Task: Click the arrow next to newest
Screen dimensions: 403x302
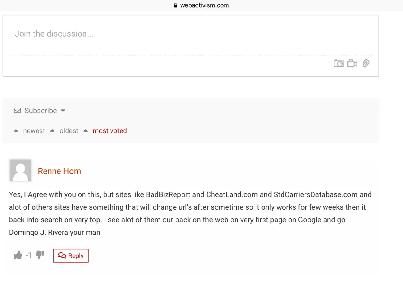Action: [16, 131]
